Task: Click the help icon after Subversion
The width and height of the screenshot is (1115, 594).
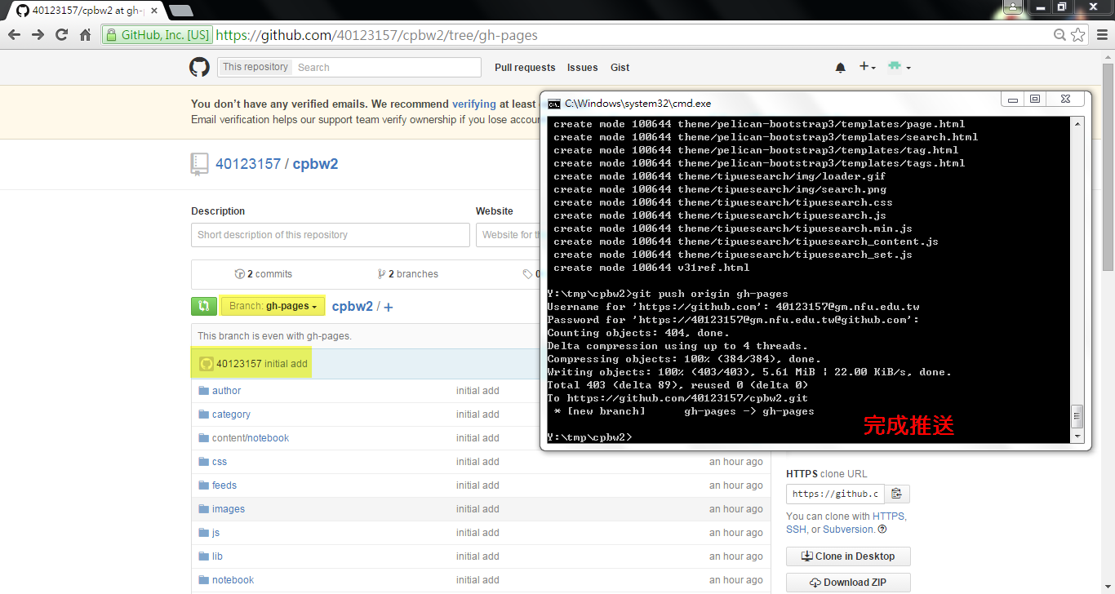Action: [882, 530]
